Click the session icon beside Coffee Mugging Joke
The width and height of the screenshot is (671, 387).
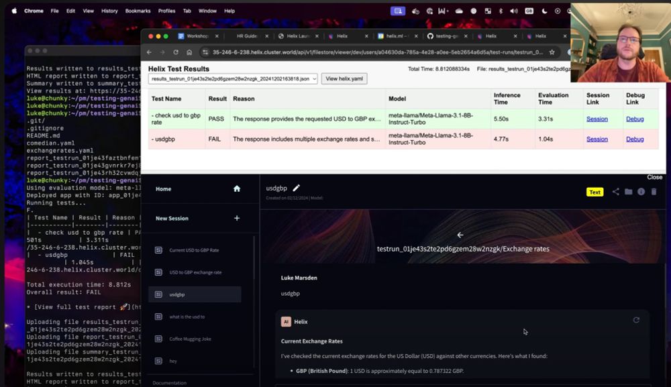[x=158, y=339]
